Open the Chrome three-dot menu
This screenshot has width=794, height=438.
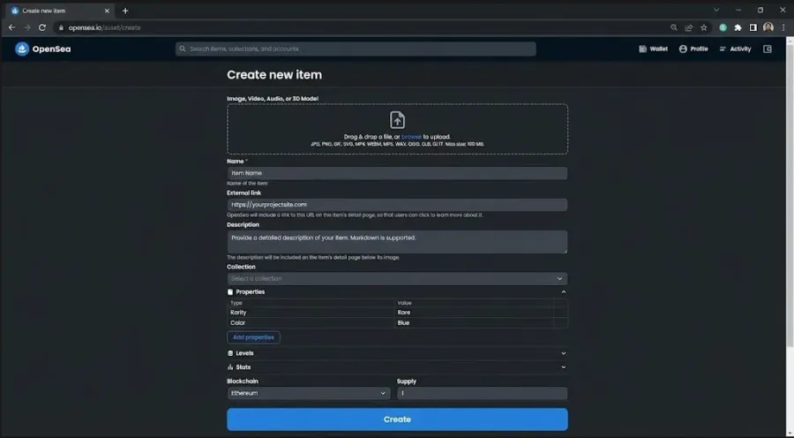[783, 27]
